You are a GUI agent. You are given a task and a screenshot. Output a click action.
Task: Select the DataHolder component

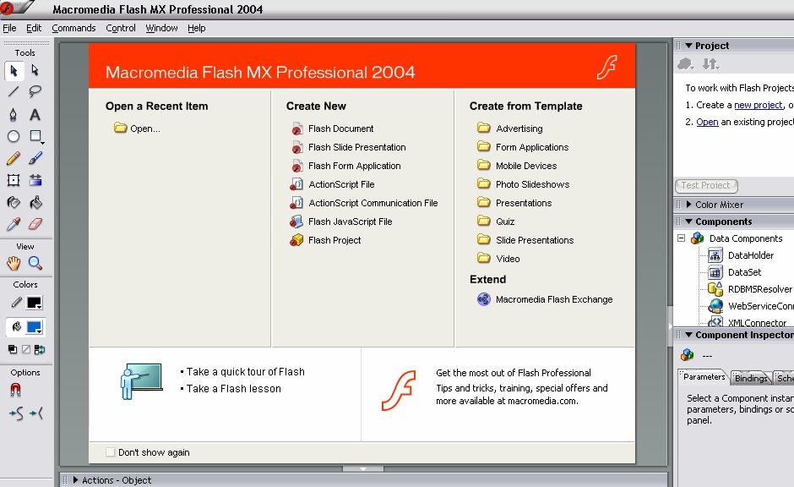(742, 255)
